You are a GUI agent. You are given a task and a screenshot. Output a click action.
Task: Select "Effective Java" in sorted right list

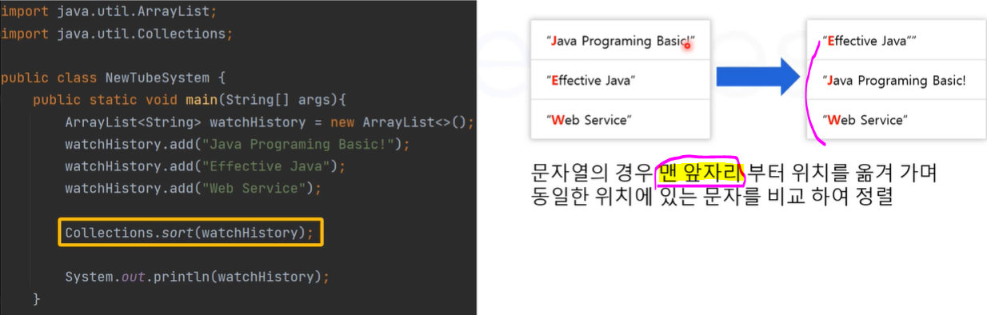(x=897, y=40)
